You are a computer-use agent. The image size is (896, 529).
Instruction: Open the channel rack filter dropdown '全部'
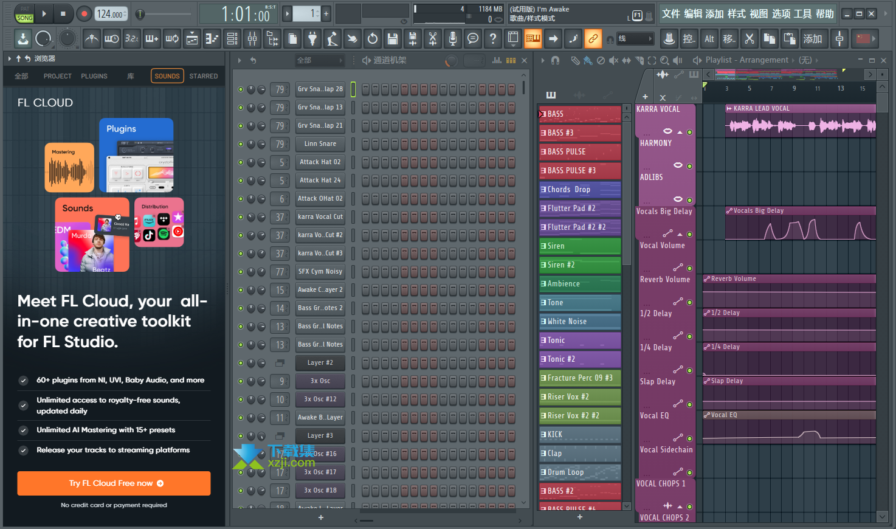tap(319, 60)
